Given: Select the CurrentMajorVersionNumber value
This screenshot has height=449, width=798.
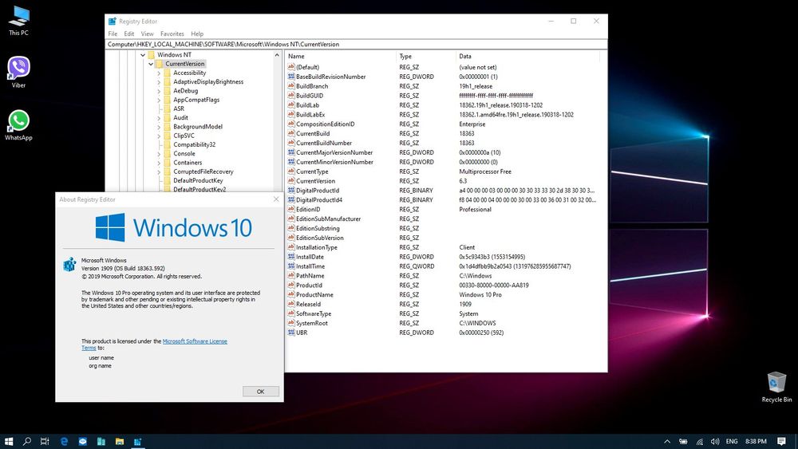Looking at the screenshot, I should (x=334, y=152).
